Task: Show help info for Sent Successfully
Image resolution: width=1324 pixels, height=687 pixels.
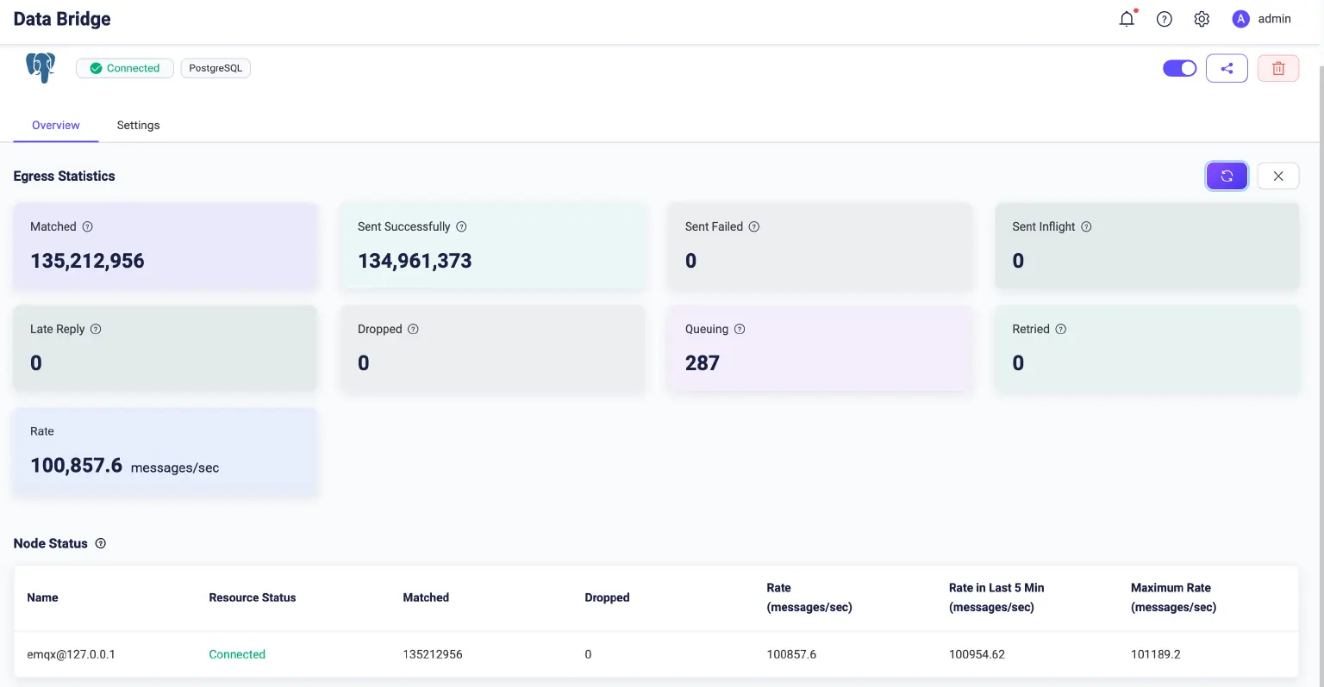Action: [461, 226]
